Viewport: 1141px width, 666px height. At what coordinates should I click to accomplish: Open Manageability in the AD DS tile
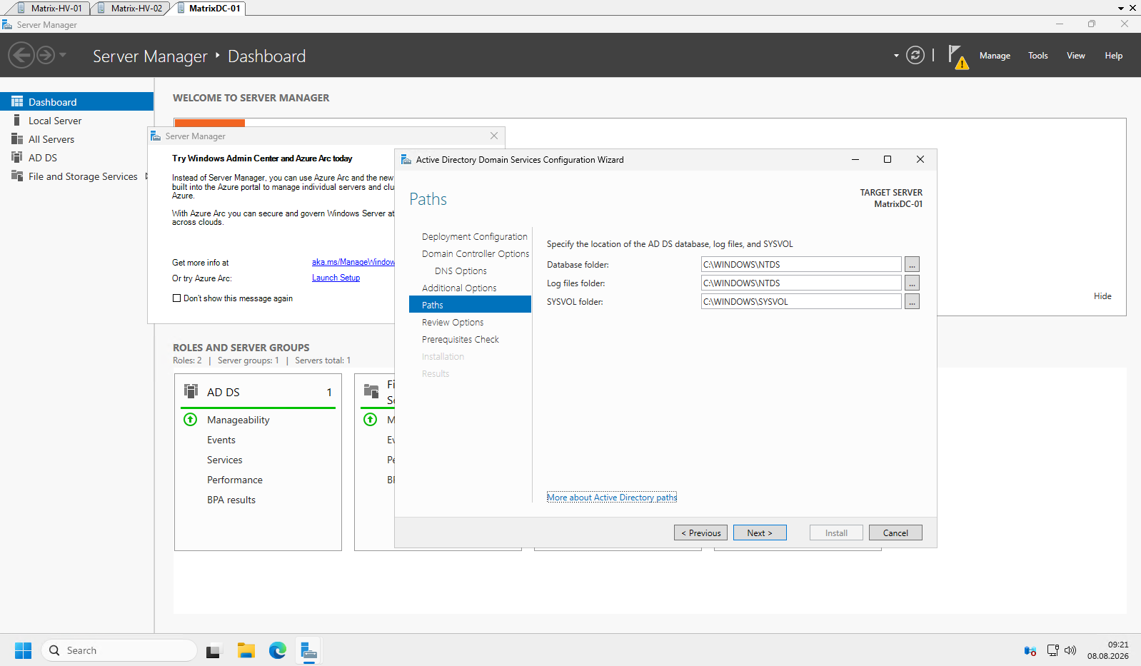238,420
